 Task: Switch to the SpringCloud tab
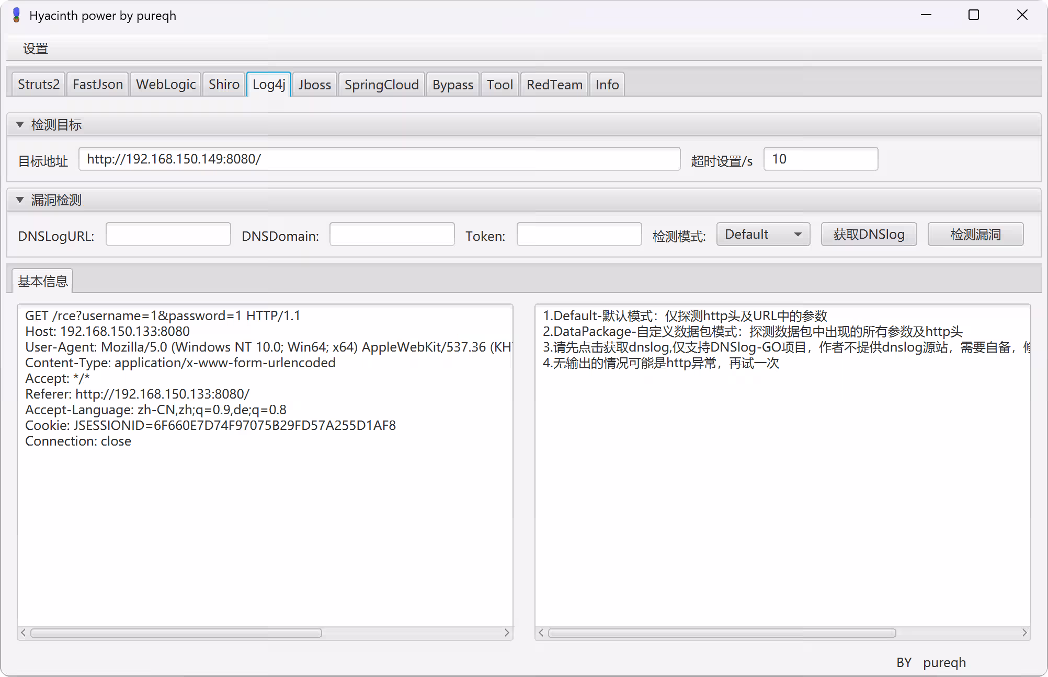381,84
